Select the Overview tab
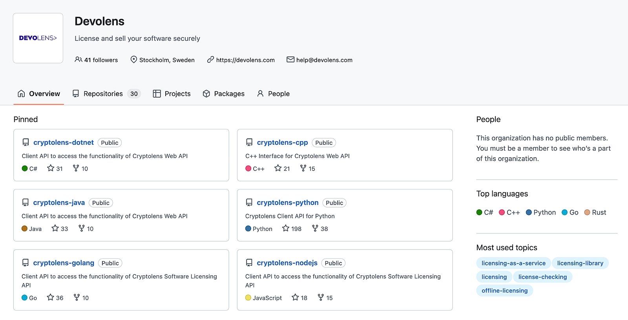This screenshot has height=320, width=628. (x=38, y=94)
